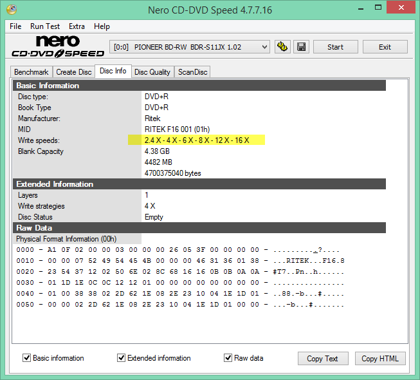This screenshot has height=380, width=420.
Task: Click the Write strategies value 4 X
Action: pos(150,206)
